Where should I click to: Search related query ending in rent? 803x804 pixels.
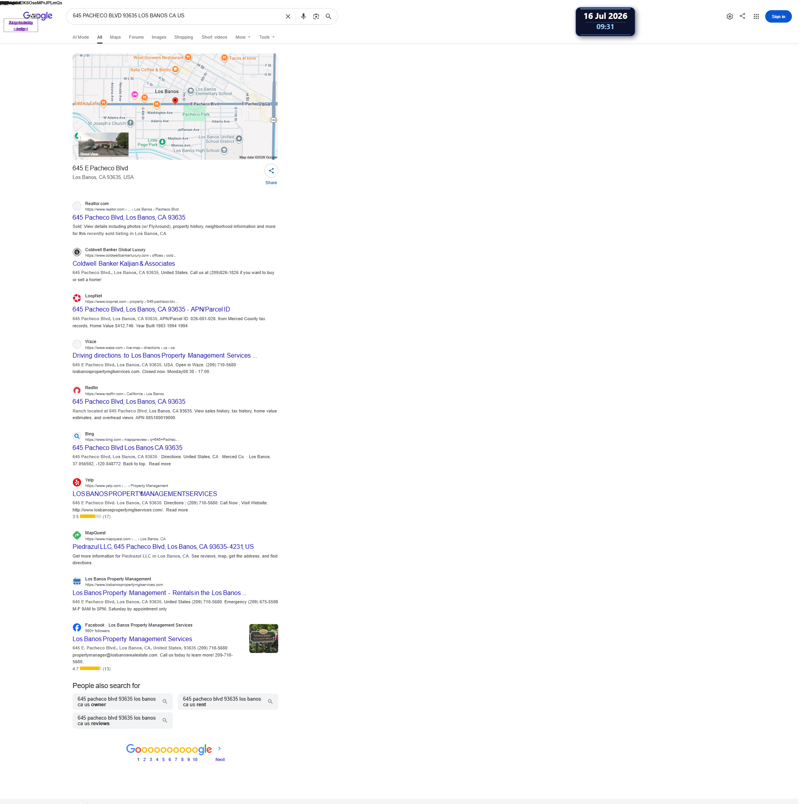tap(230, 705)
